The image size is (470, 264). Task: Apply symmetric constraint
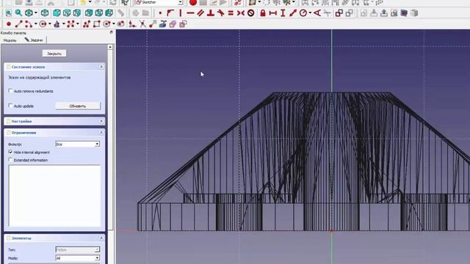240,13
